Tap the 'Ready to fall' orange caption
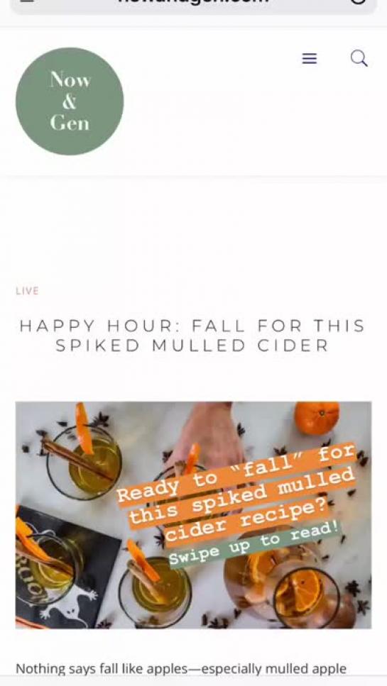 pos(237,494)
